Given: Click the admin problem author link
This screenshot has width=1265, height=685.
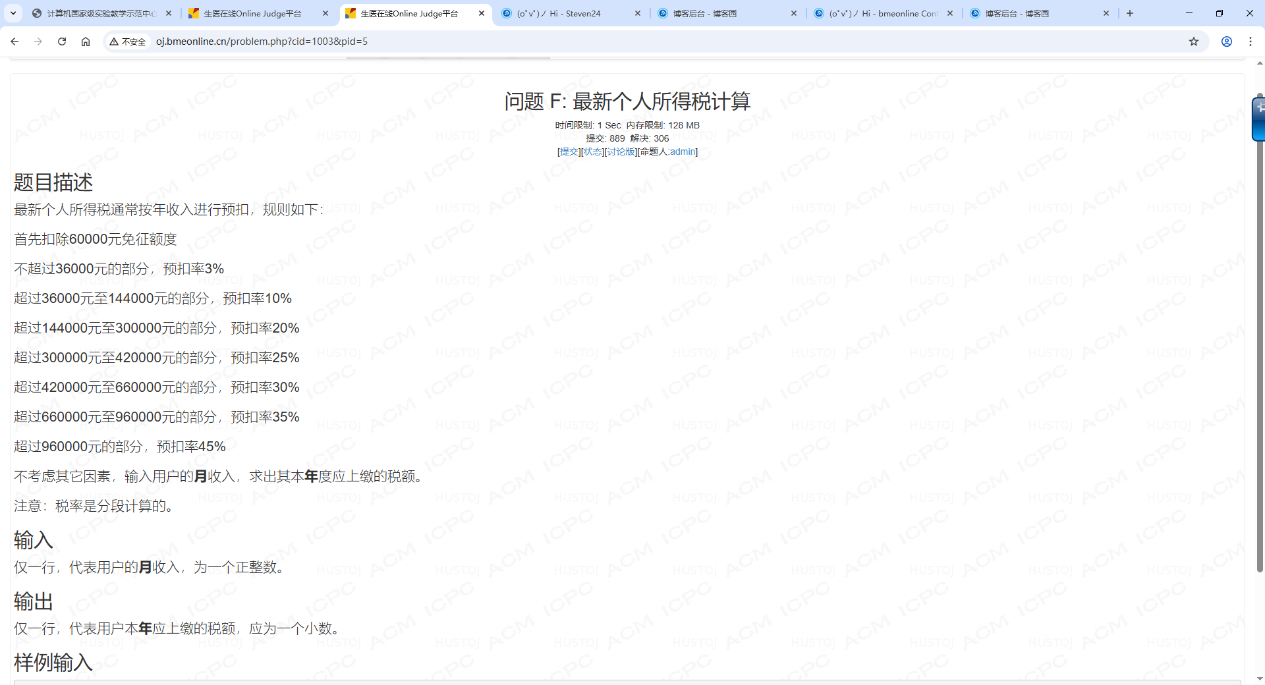Looking at the screenshot, I should [683, 151].
